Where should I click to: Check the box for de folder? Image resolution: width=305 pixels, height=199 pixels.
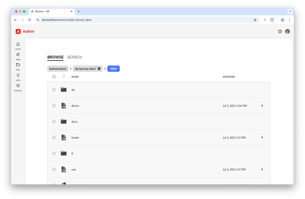point(54,90)
